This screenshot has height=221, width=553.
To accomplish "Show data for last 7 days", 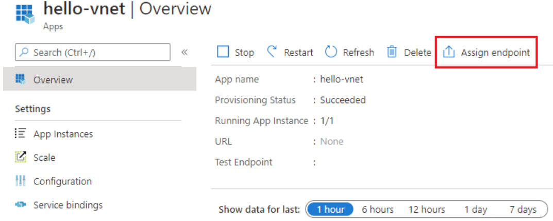I will pos(523,209).
